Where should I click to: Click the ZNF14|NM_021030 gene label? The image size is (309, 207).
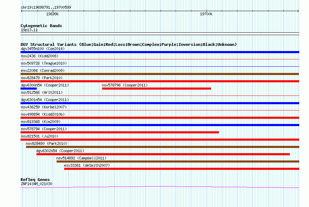[36, 184]
